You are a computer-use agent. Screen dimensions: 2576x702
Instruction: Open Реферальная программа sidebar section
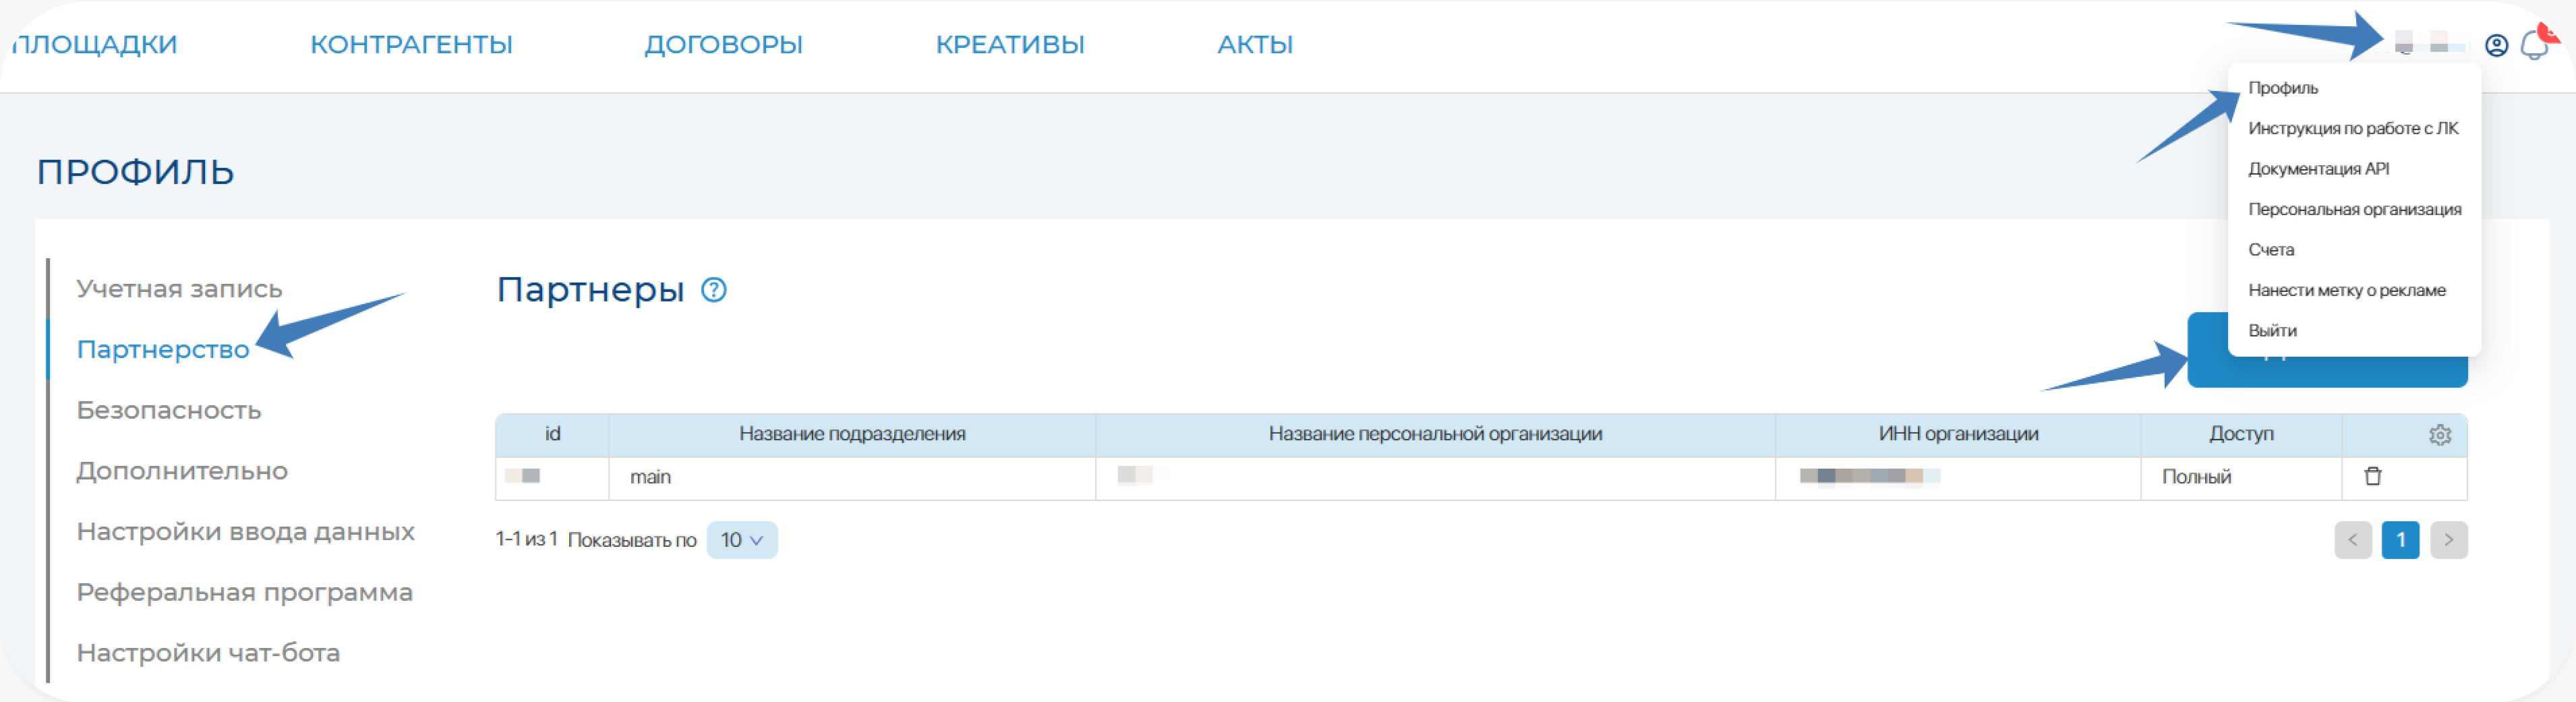244,592
